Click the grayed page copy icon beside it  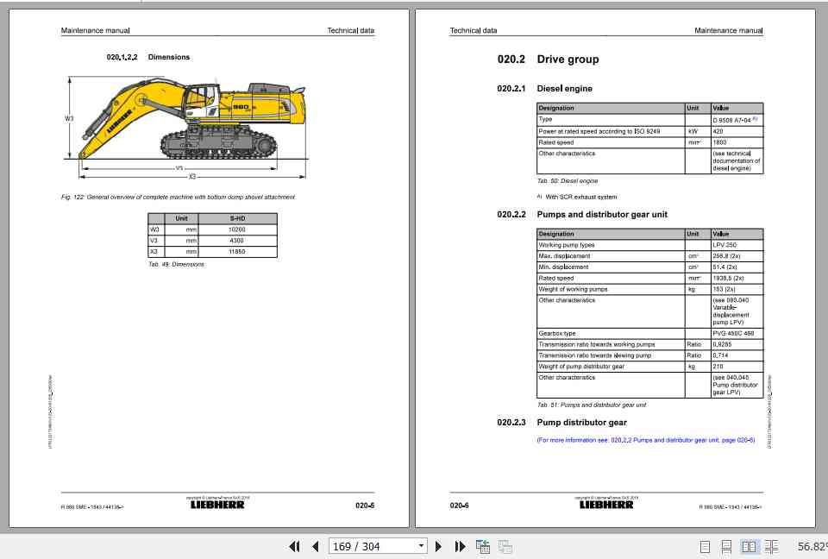pyautogui.click(x=505, y=546)
